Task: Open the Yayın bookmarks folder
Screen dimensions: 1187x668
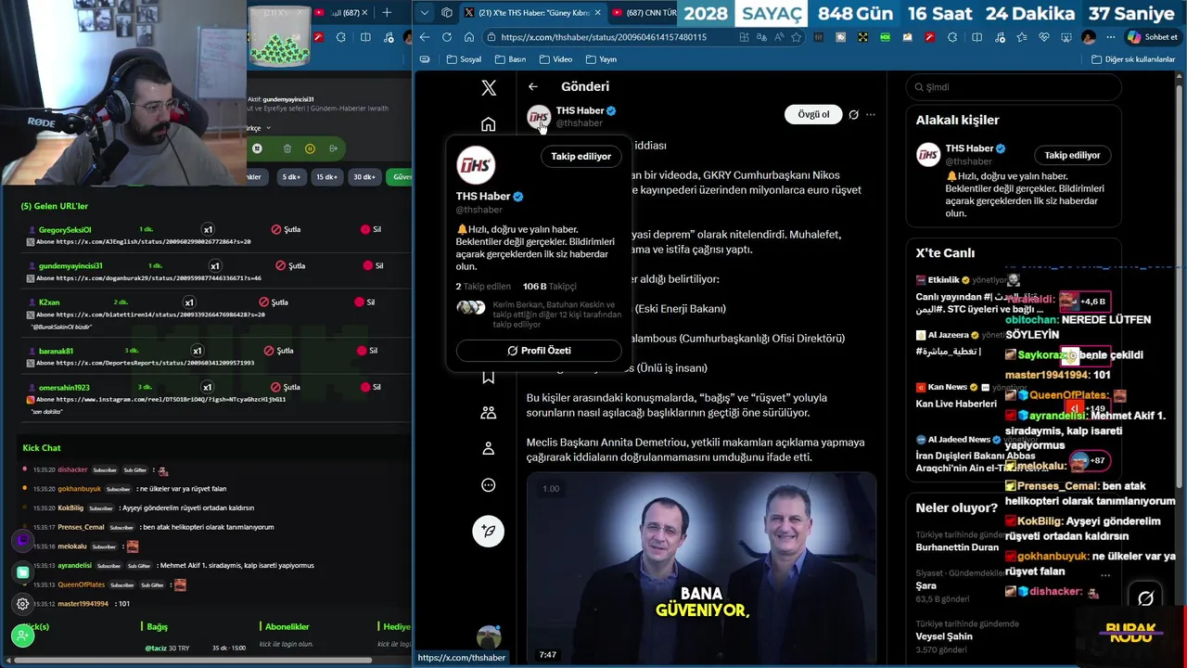Action: coord(601,59)
